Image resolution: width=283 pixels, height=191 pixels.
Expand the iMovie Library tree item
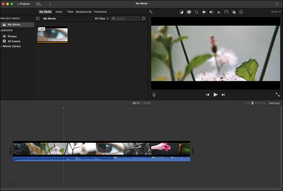(x=1, y=46)
